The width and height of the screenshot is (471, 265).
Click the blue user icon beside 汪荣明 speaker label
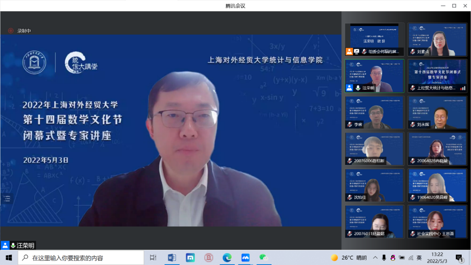(5, 245)
